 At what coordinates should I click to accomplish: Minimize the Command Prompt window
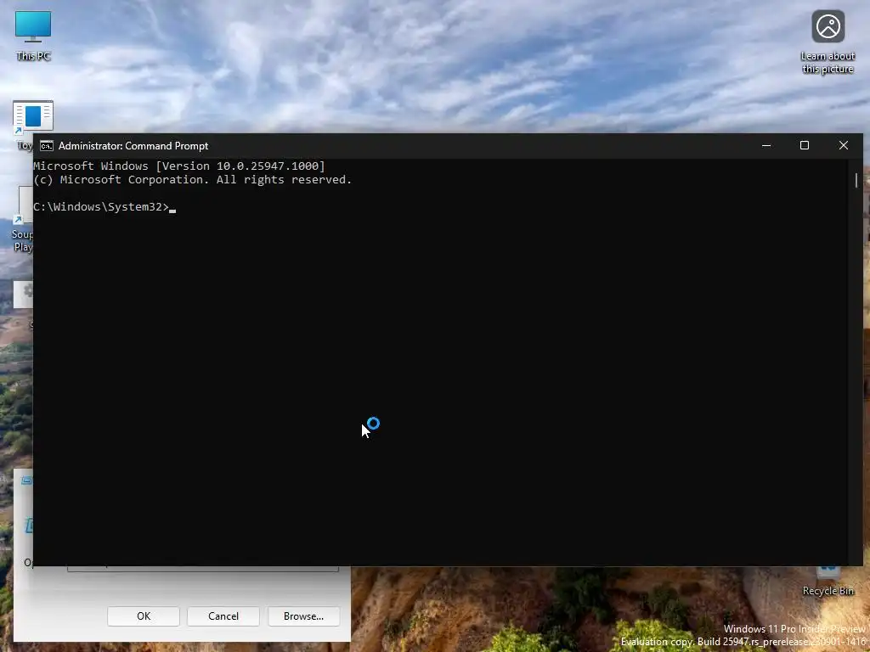pyautogui.click(x=766, y=145)
